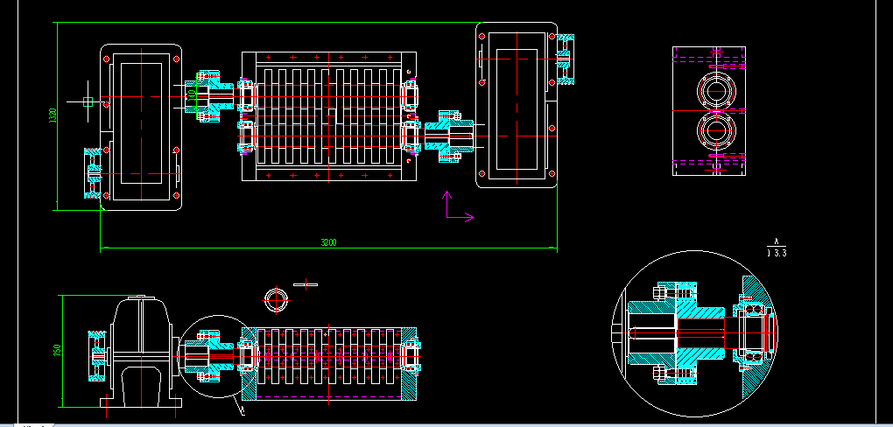The width and height of the screenshot is (893, 427).
Task: Click the magenta UCS axis icon
Action: pos(457,208)
